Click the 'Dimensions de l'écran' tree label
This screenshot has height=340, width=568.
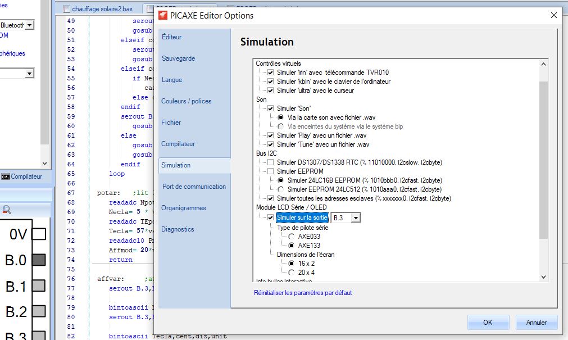(x=306, y=255)
